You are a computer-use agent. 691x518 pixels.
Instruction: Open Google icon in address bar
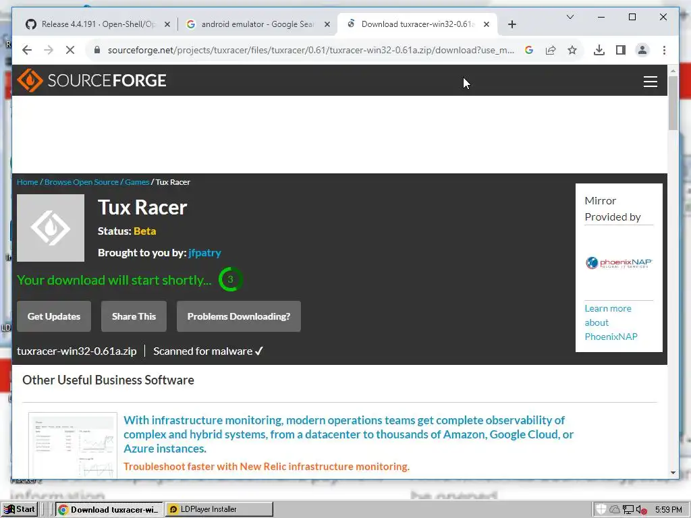click(x=529, y=50)
